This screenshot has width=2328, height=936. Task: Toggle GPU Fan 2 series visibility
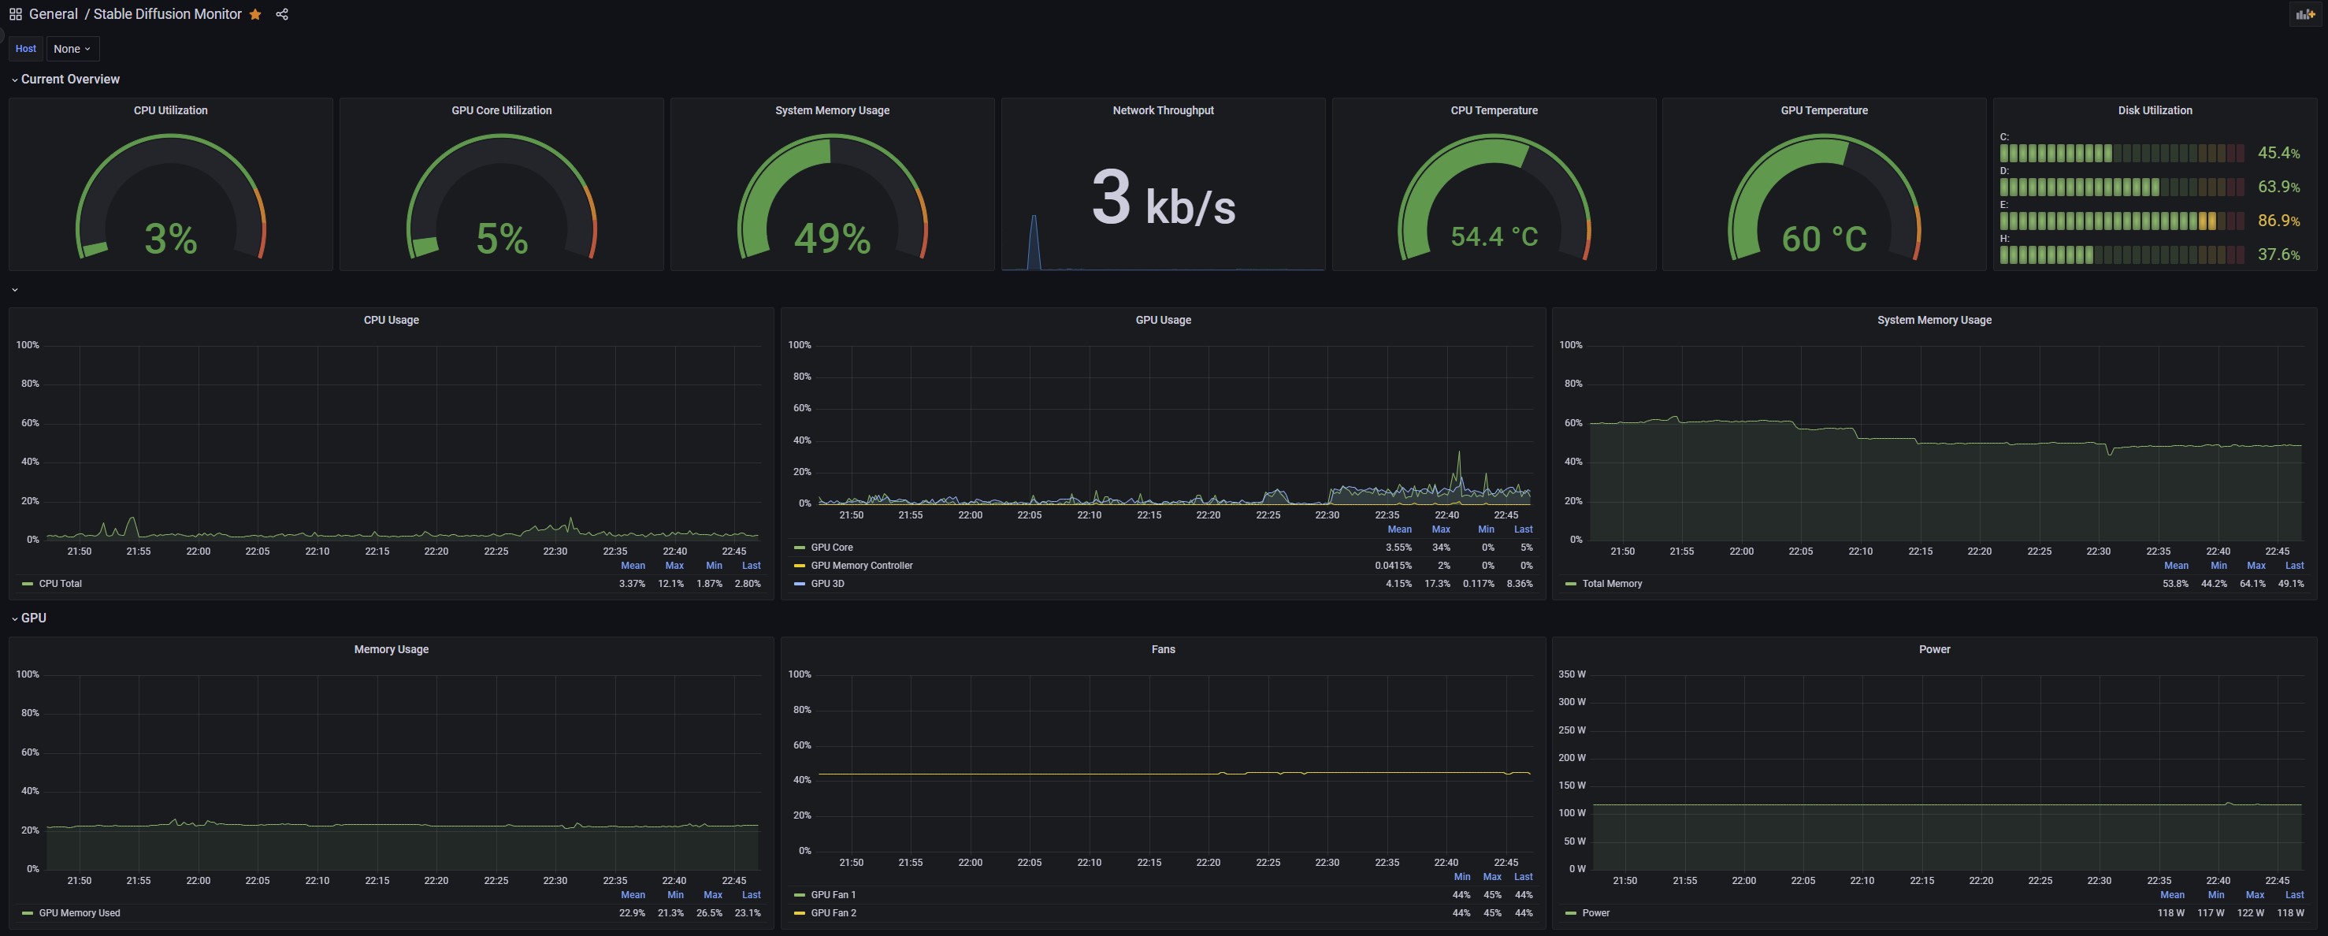point(834,912)
